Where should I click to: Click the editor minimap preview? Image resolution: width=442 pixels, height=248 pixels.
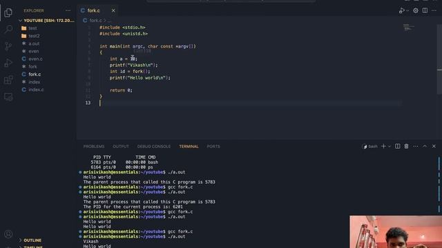[x=408, y=28]
